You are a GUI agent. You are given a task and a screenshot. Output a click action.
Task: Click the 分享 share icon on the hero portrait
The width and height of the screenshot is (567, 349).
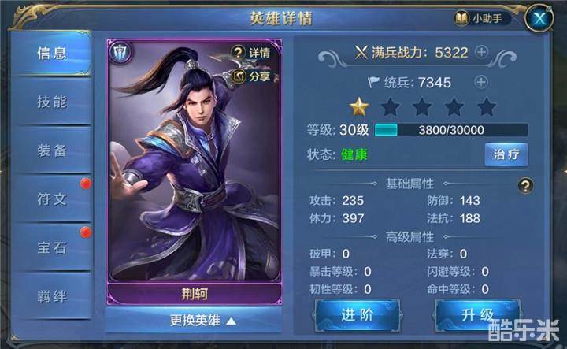click(239, 76)
